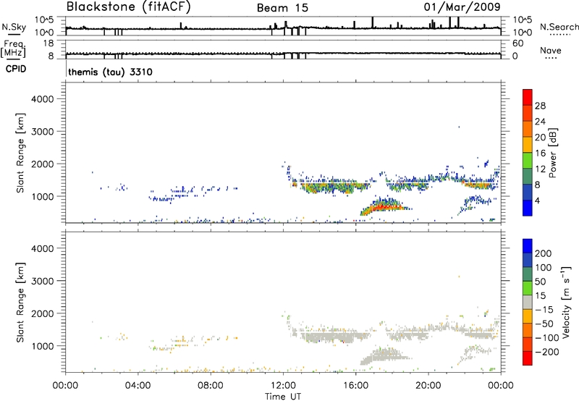Viewport: 579px width, 401px height.
Task: Select the N.Sky legend label
Action: 14,27
